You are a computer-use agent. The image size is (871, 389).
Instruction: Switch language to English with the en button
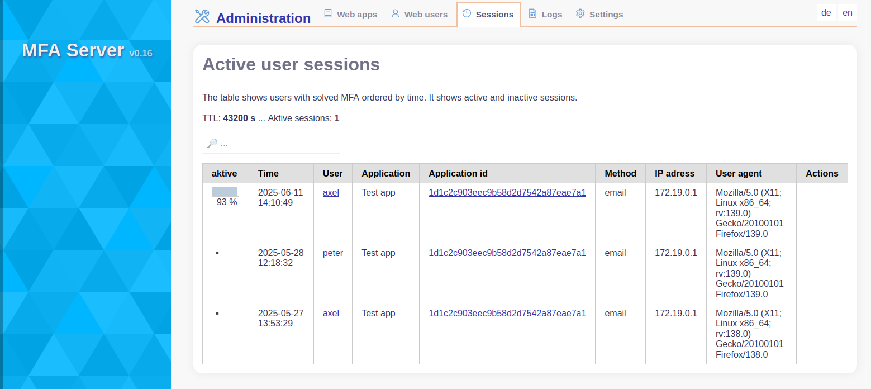[x=848, y=13]
